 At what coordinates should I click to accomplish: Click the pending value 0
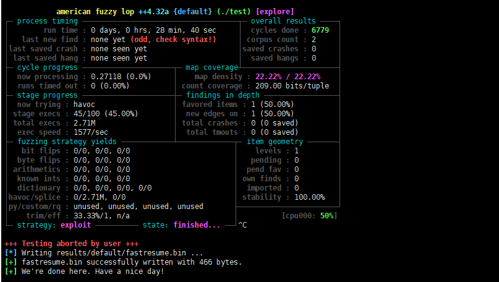297,160
